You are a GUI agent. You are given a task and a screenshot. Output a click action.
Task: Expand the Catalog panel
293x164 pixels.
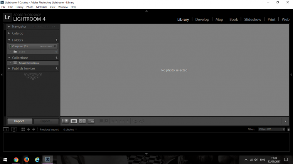coord(9,33)
